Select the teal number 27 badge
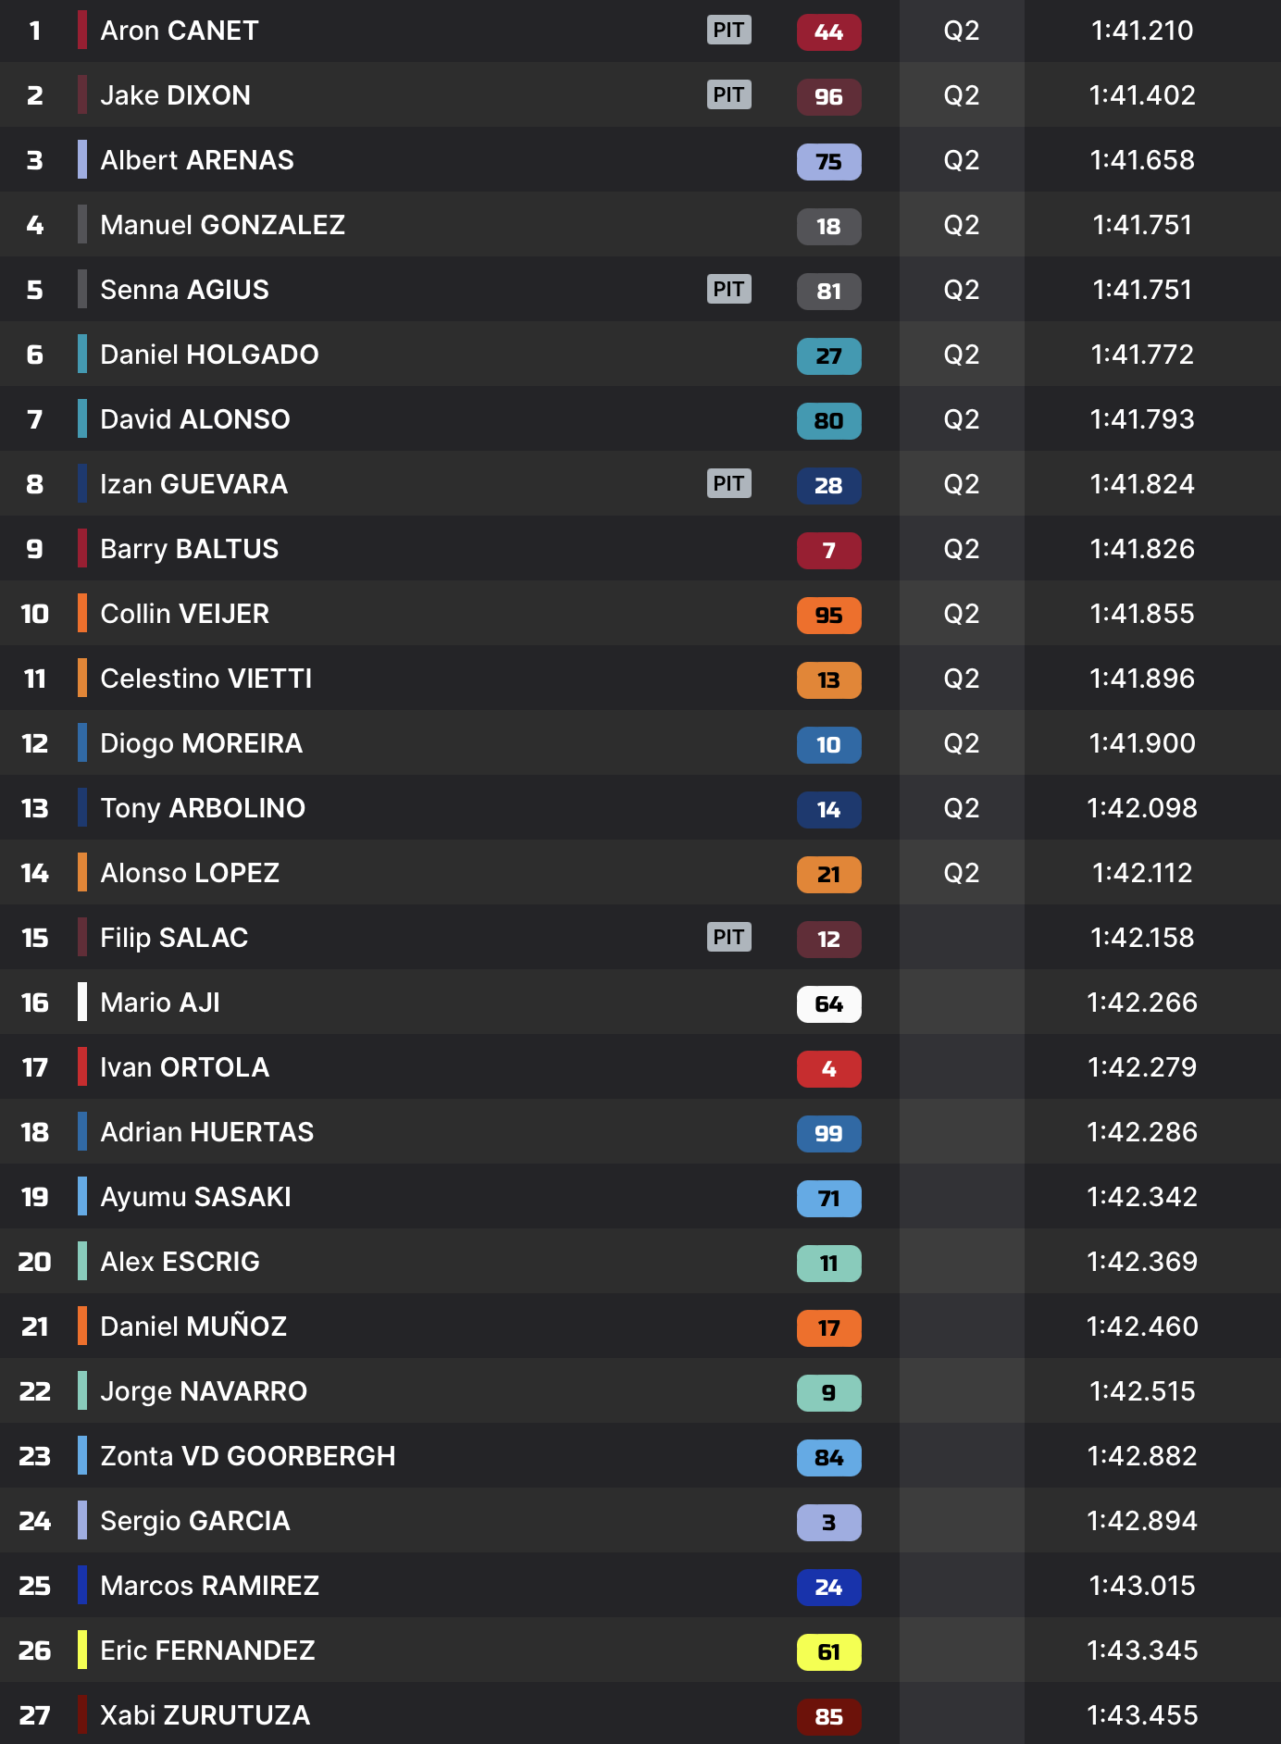This screenshot has height=1744, width=1281. pos(828,356)
